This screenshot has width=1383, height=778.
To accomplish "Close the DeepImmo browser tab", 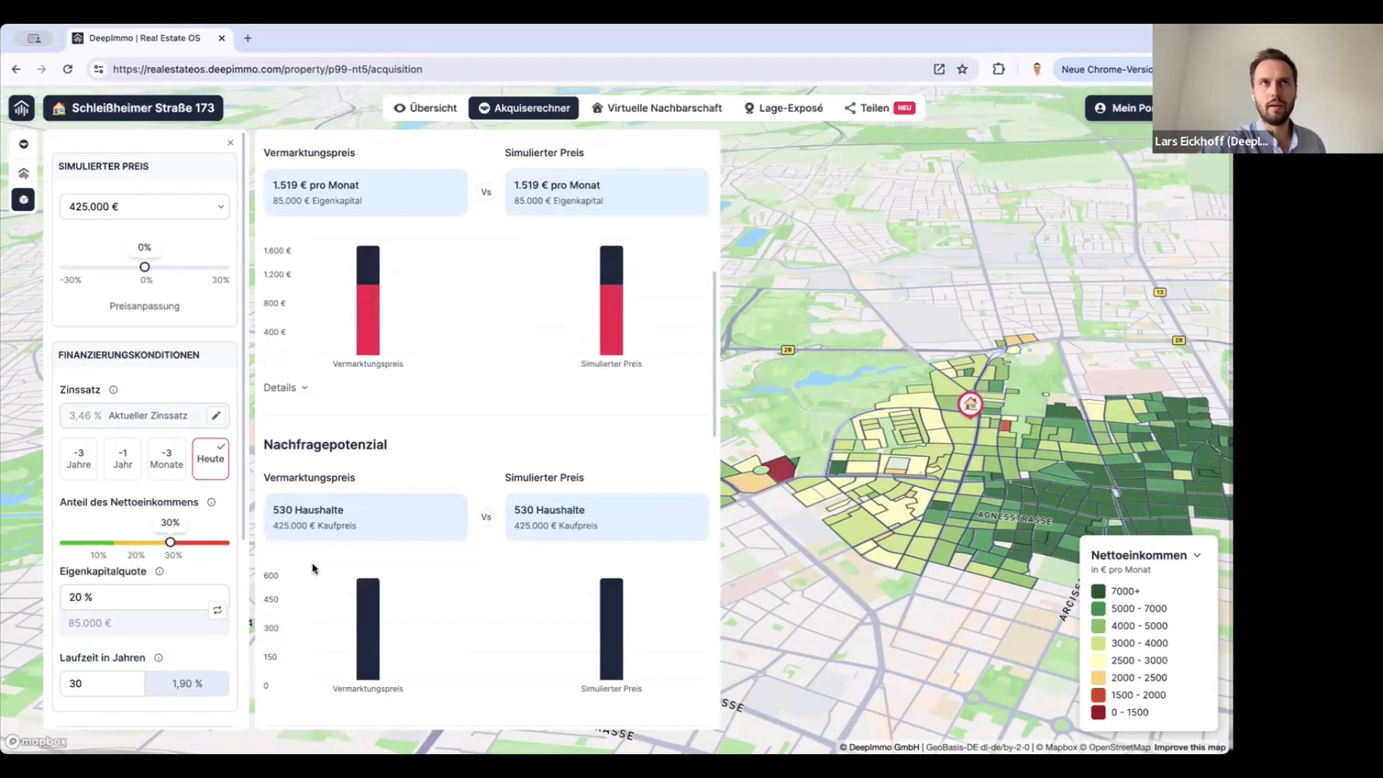I will (x=222, y=38).
